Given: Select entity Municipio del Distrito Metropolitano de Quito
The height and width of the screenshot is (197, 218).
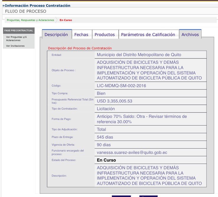Looking at the screenshot, I should 139,55.
